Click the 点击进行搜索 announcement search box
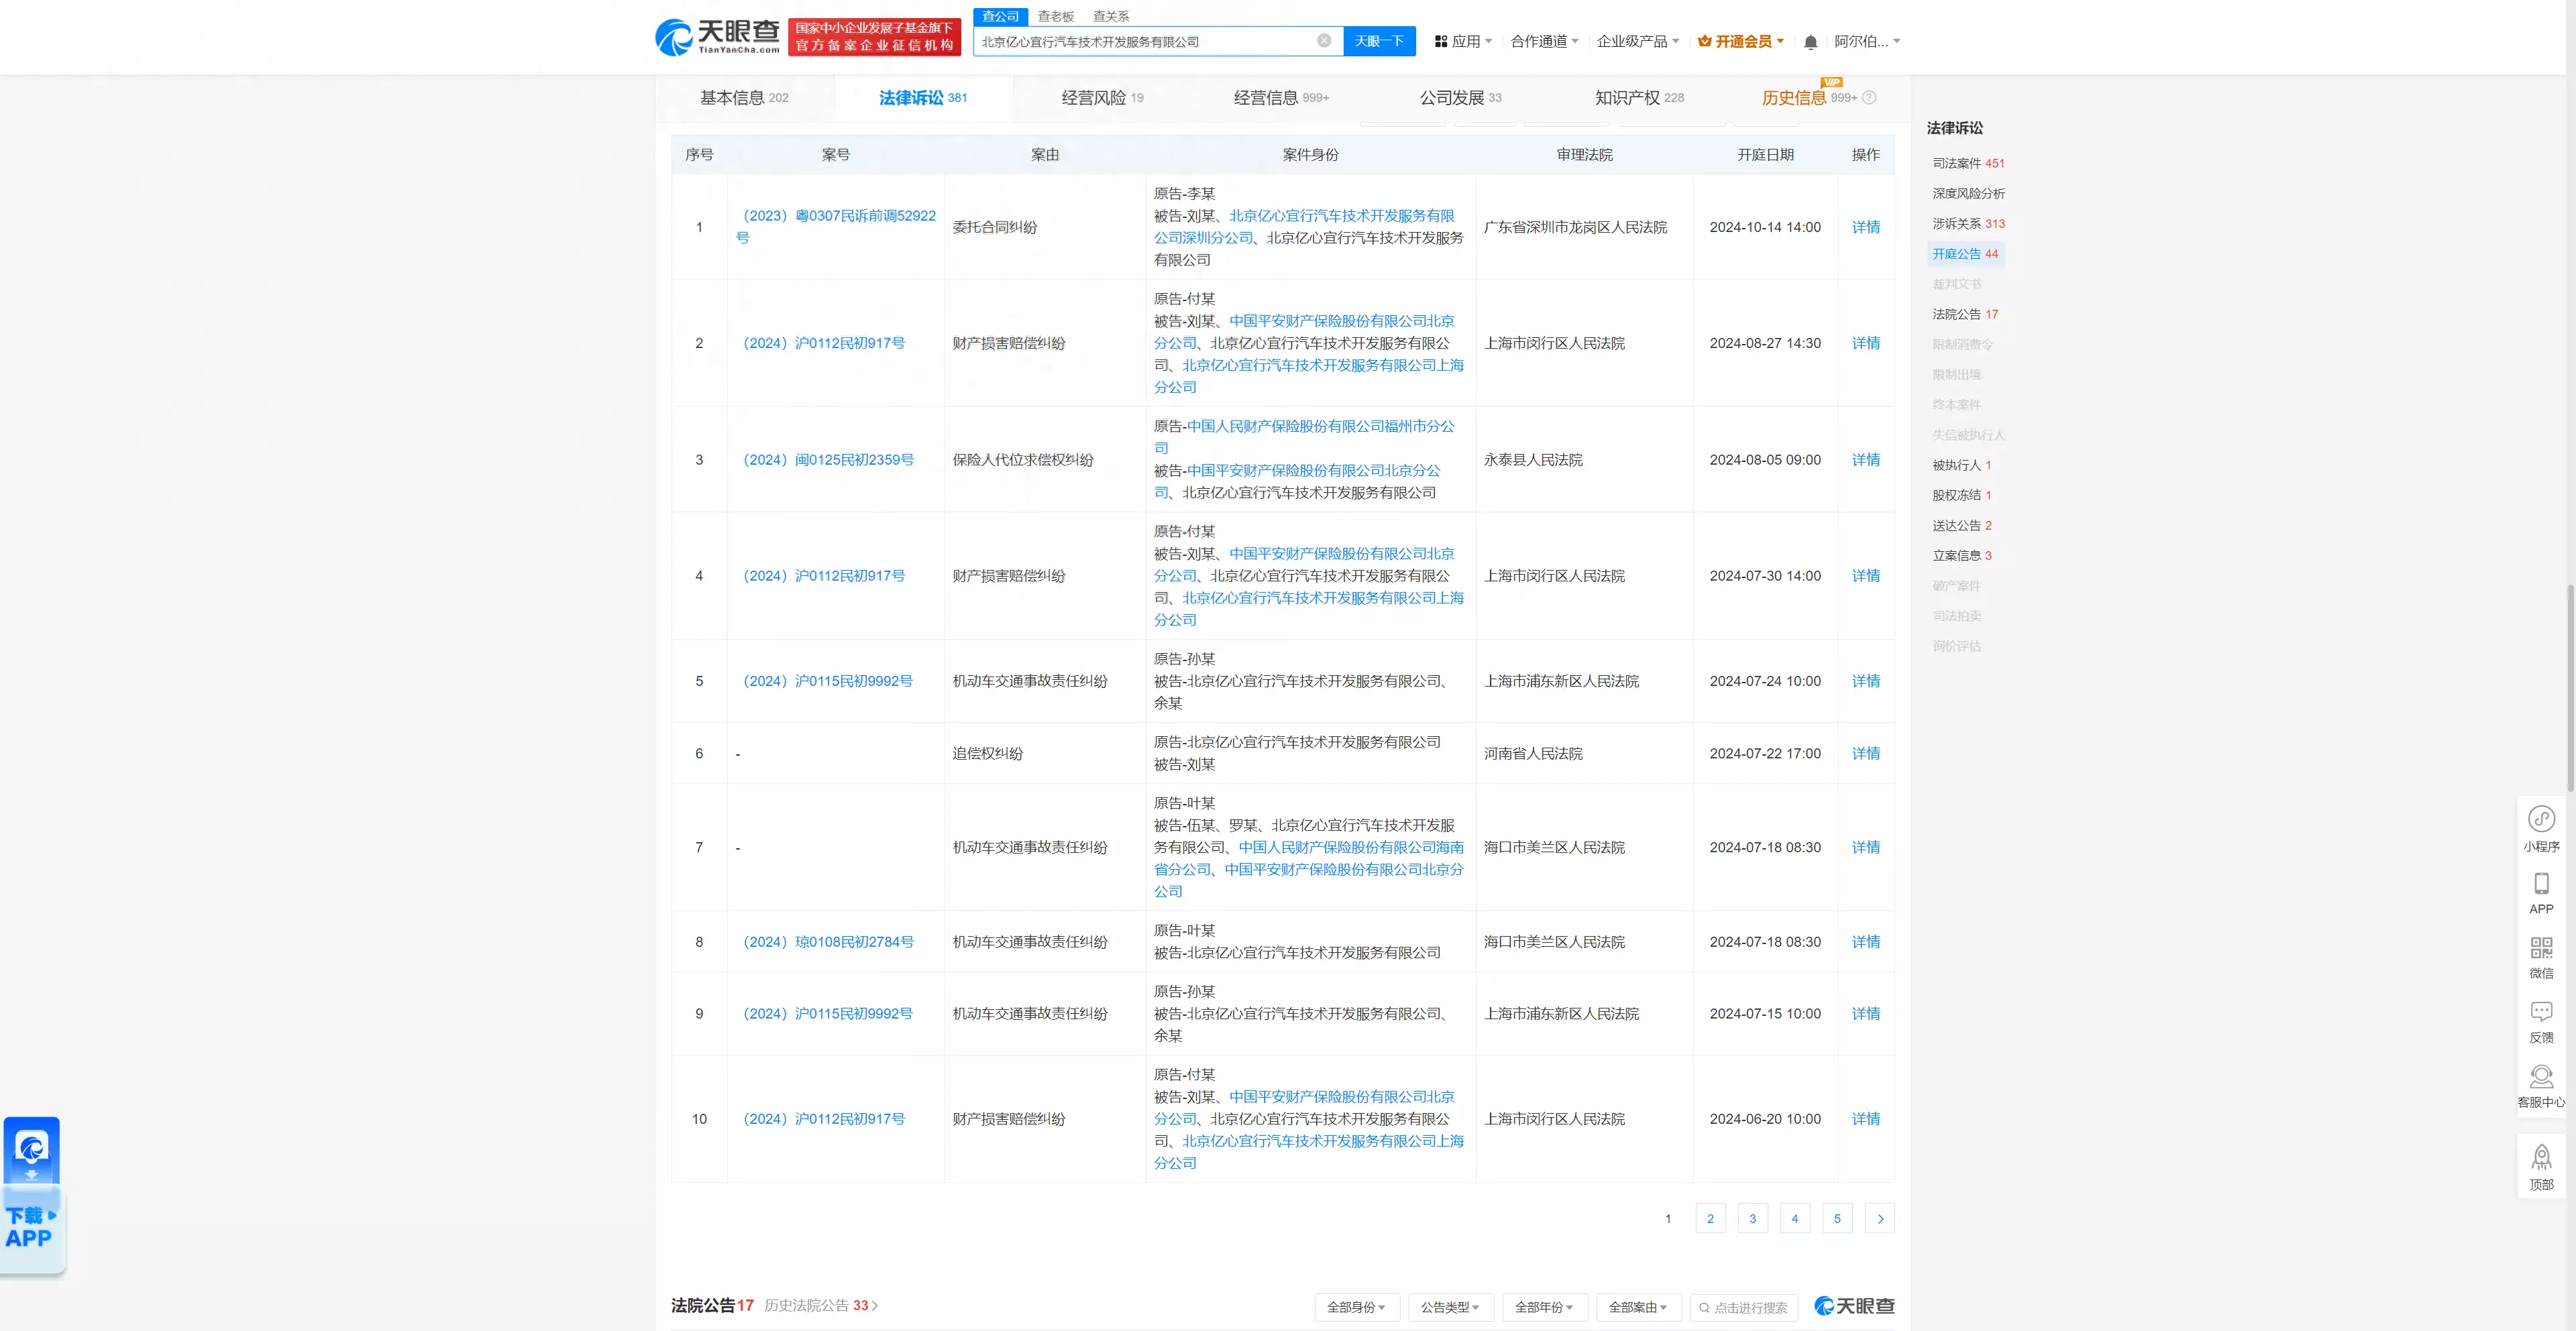This screenshot has width=2576, height=1331. (x=1744, y=1307)
